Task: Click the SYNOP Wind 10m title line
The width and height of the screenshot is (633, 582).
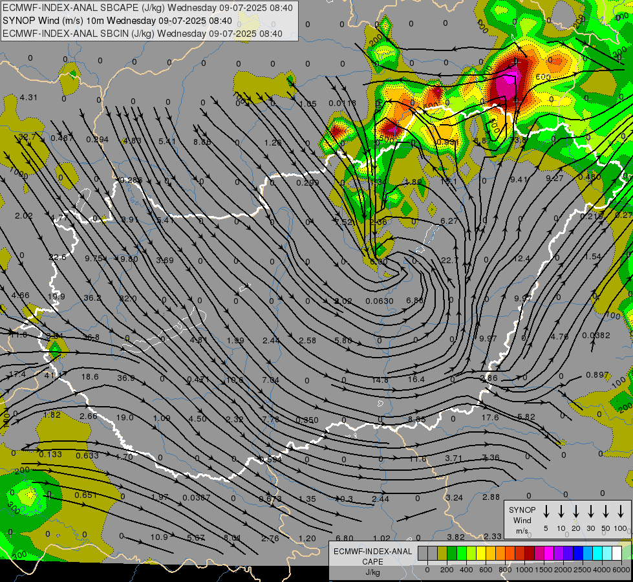Action: [x=117, y=21]
